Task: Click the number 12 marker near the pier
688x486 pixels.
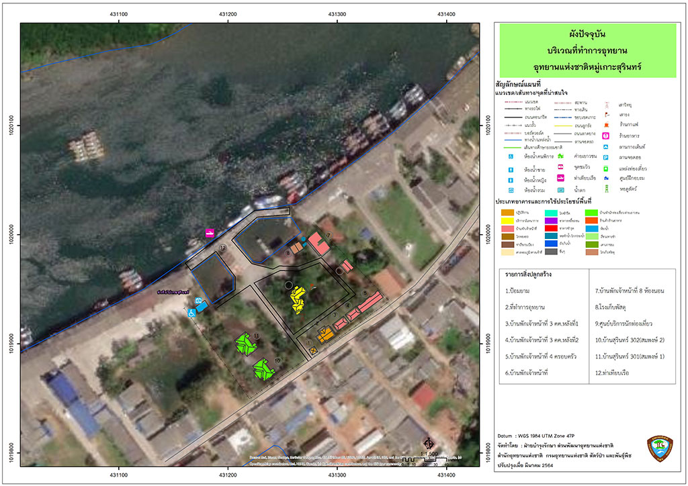Action: tap(223, 248)
